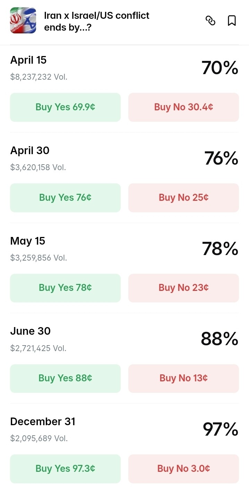This screenshot has width=249, height=492.
Task: Open the May 15 outcome label
Action: [28, 241]
